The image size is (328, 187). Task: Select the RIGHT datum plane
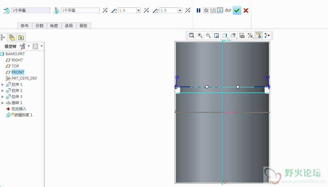(x=17, y=60)
